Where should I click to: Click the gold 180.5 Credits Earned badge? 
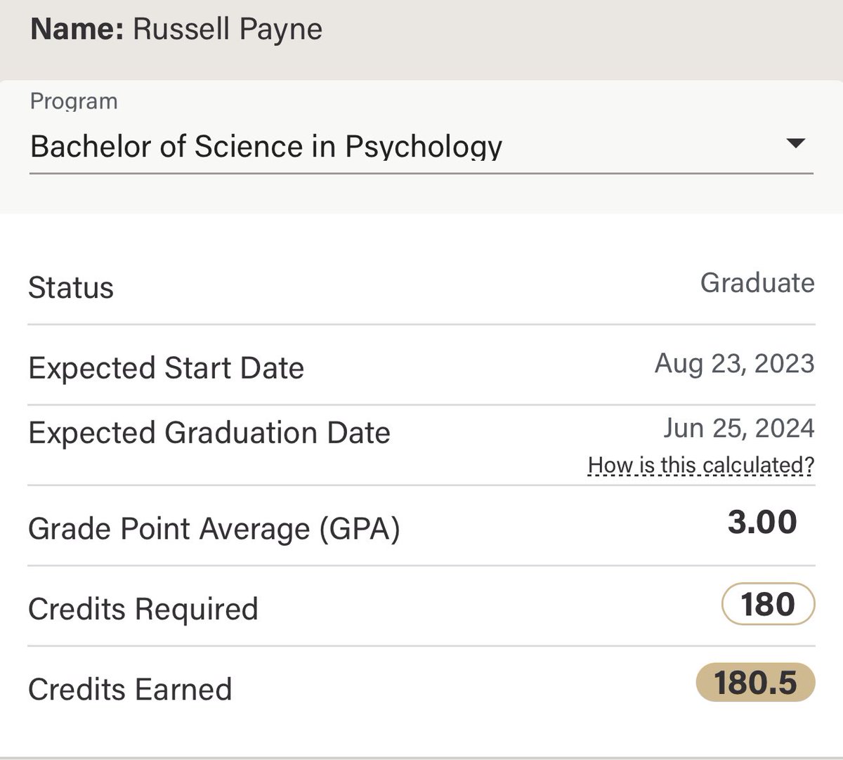click(755, 683)
